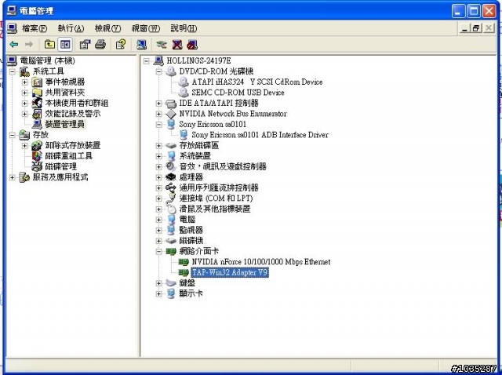Viewport: 502px width, 375px height.
Task: Minimize the inner MDI child window
Action: 465,28
